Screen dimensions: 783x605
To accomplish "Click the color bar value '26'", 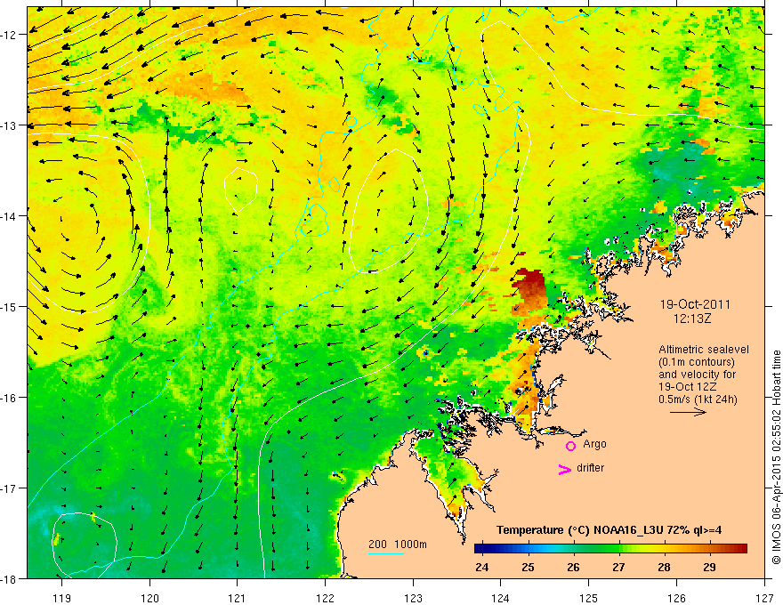I will point(573,567).
